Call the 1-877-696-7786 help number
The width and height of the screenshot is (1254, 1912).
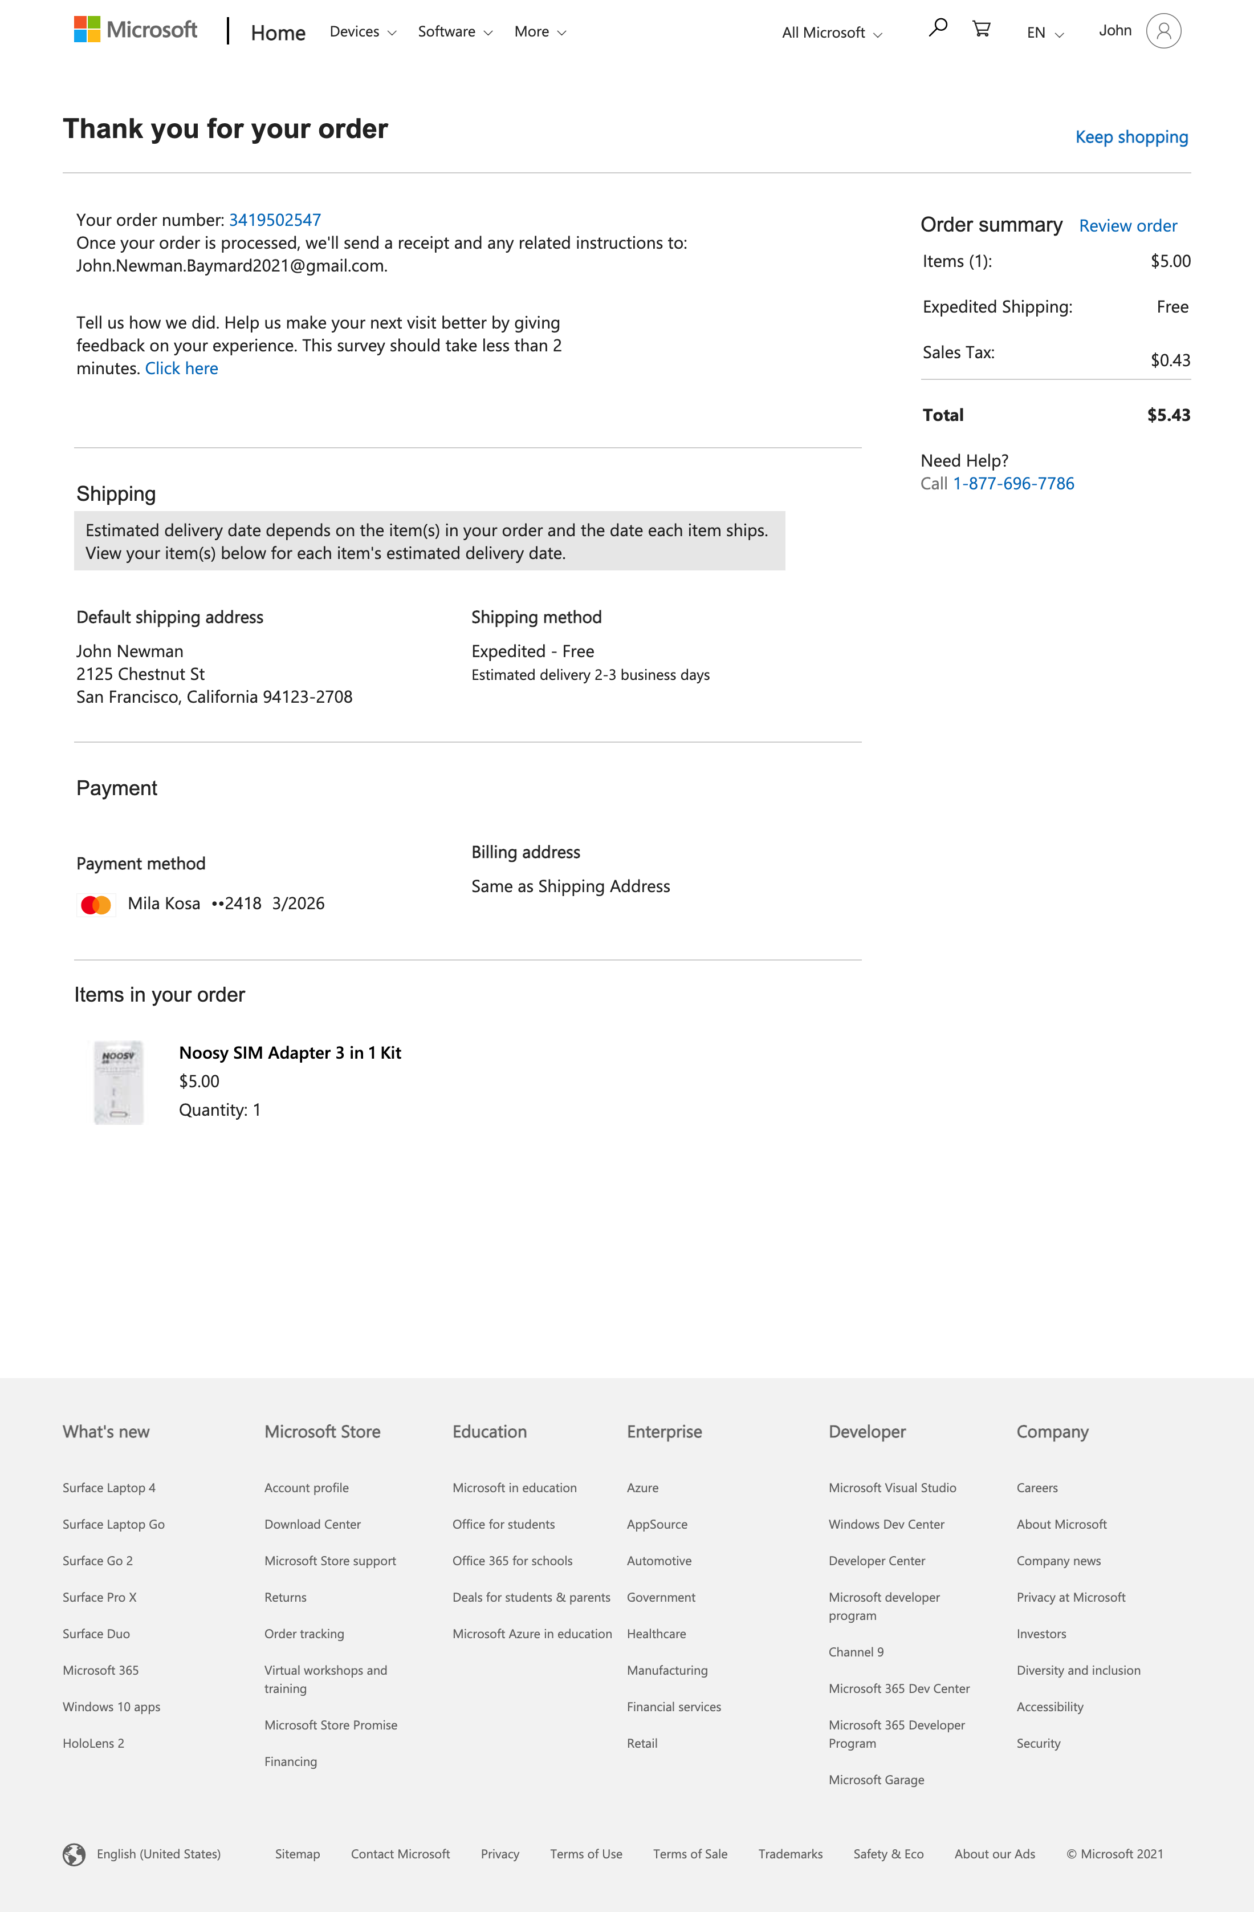[1014, 483]
